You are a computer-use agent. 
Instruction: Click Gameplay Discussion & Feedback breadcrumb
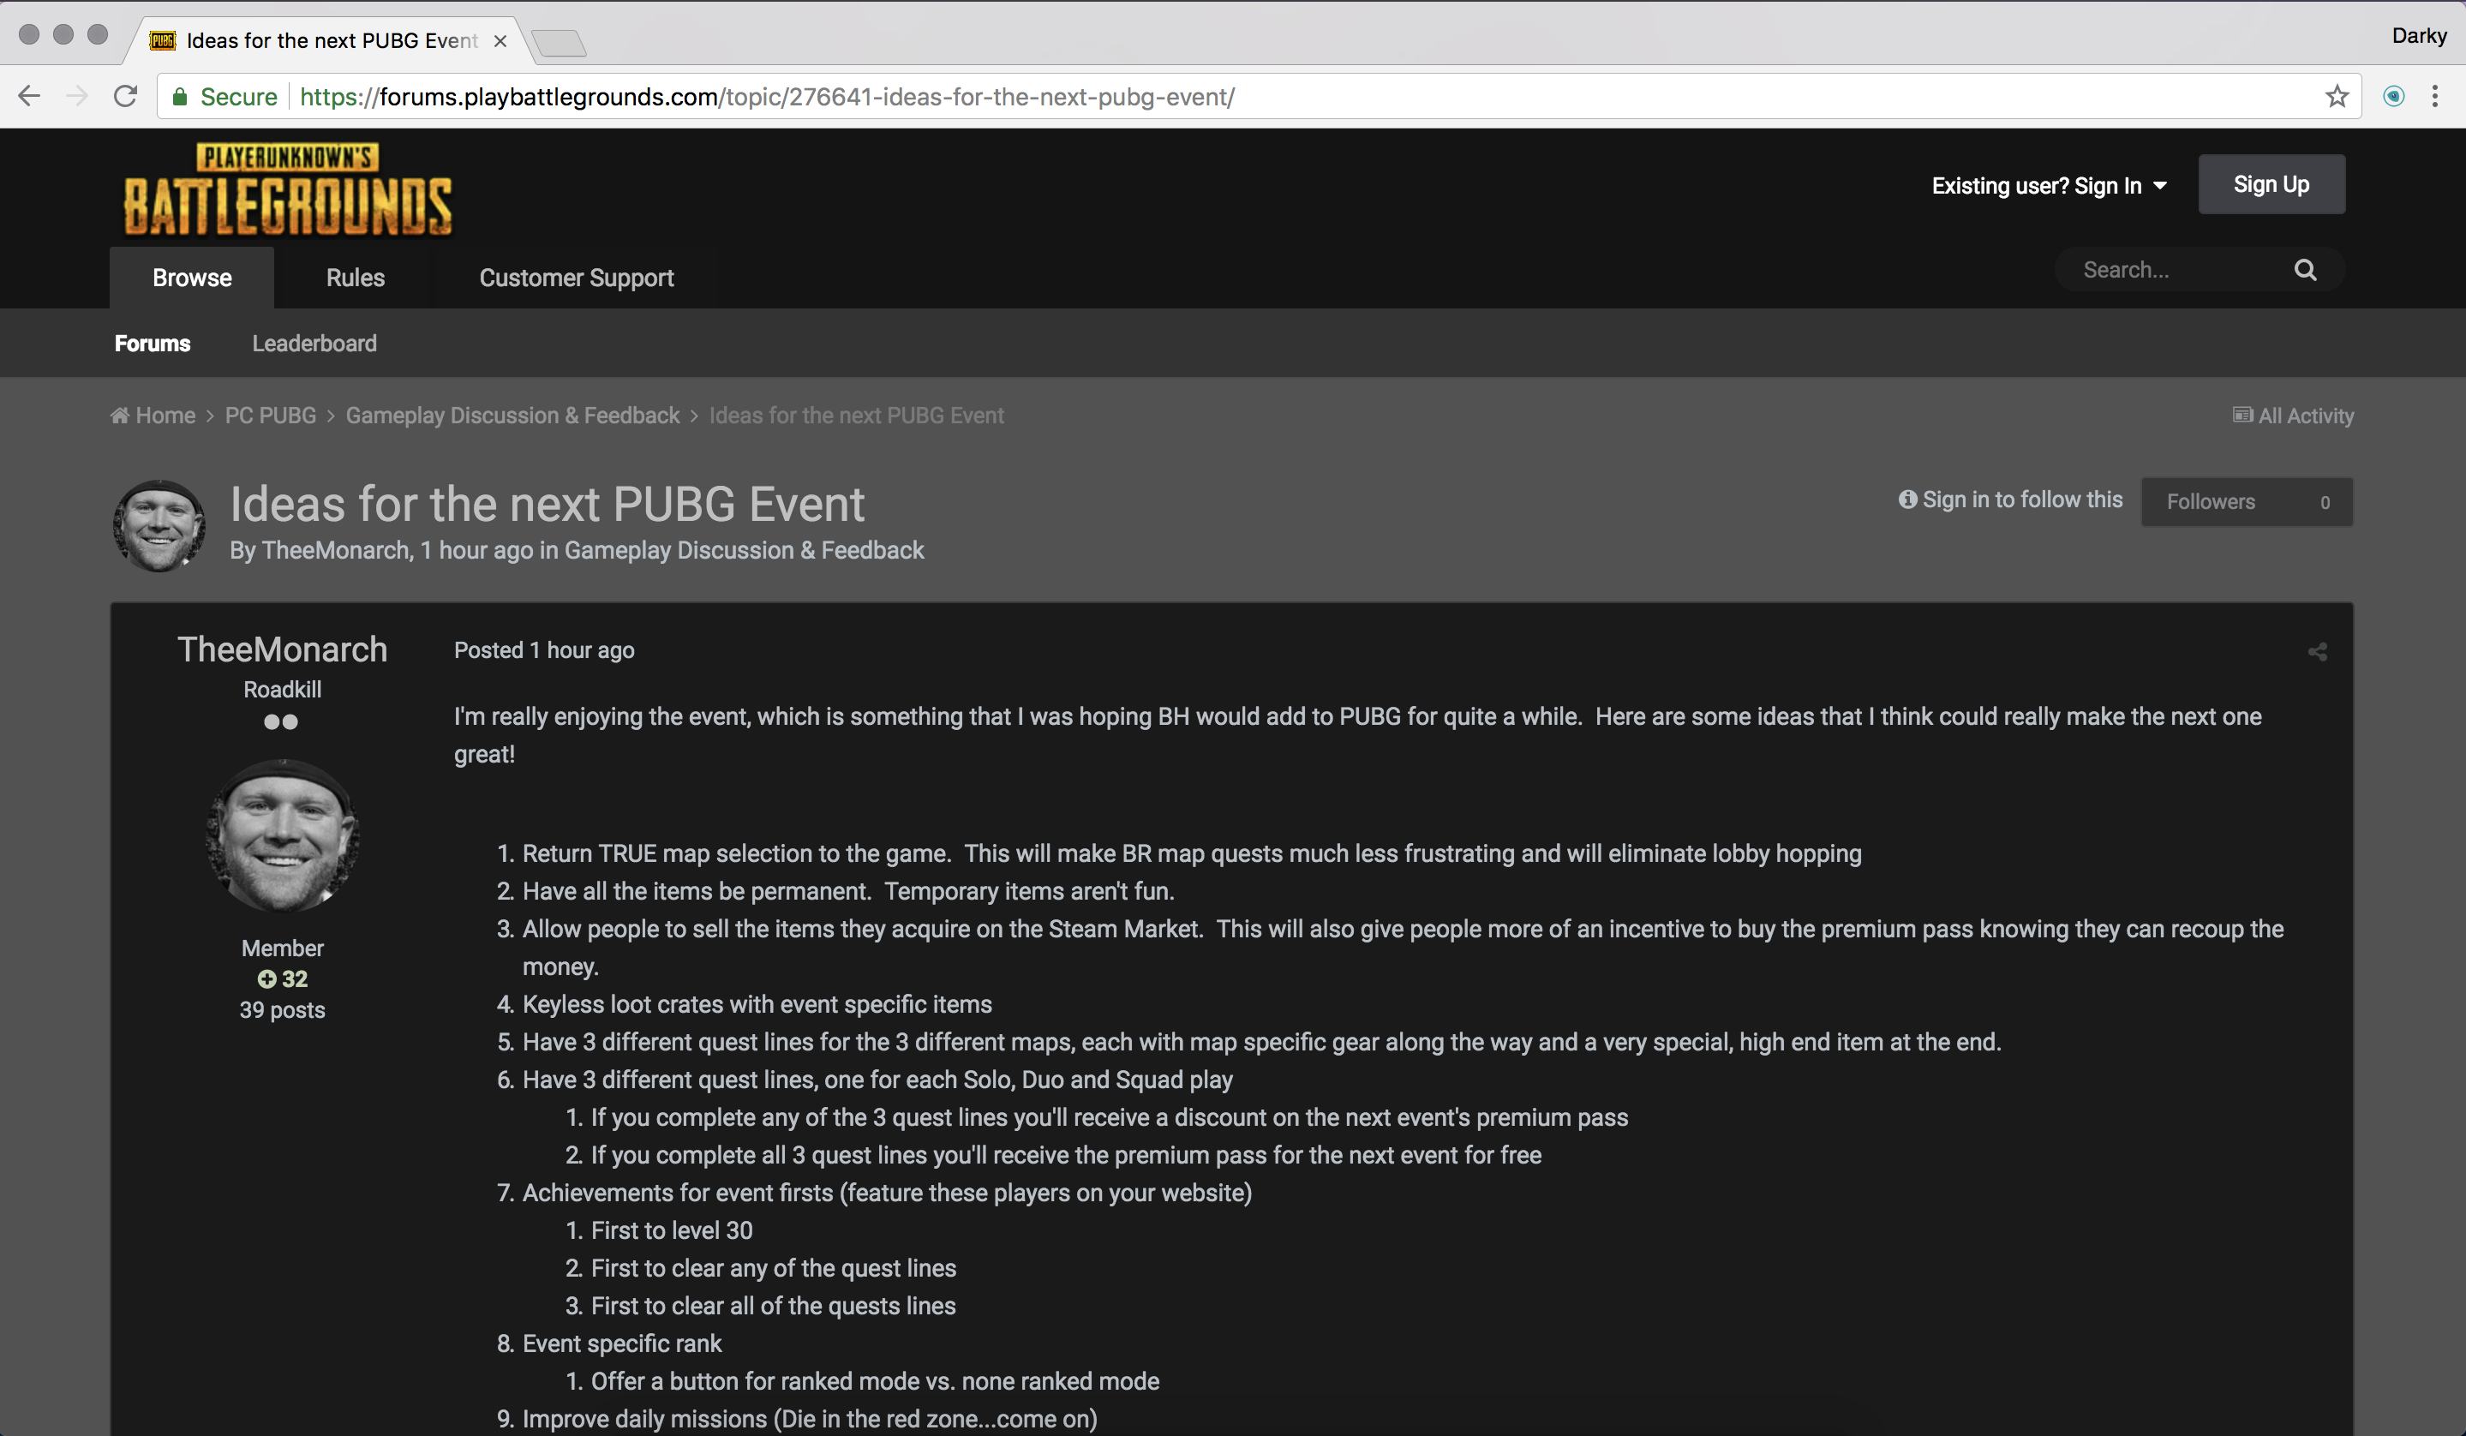(x=512, y=416)
